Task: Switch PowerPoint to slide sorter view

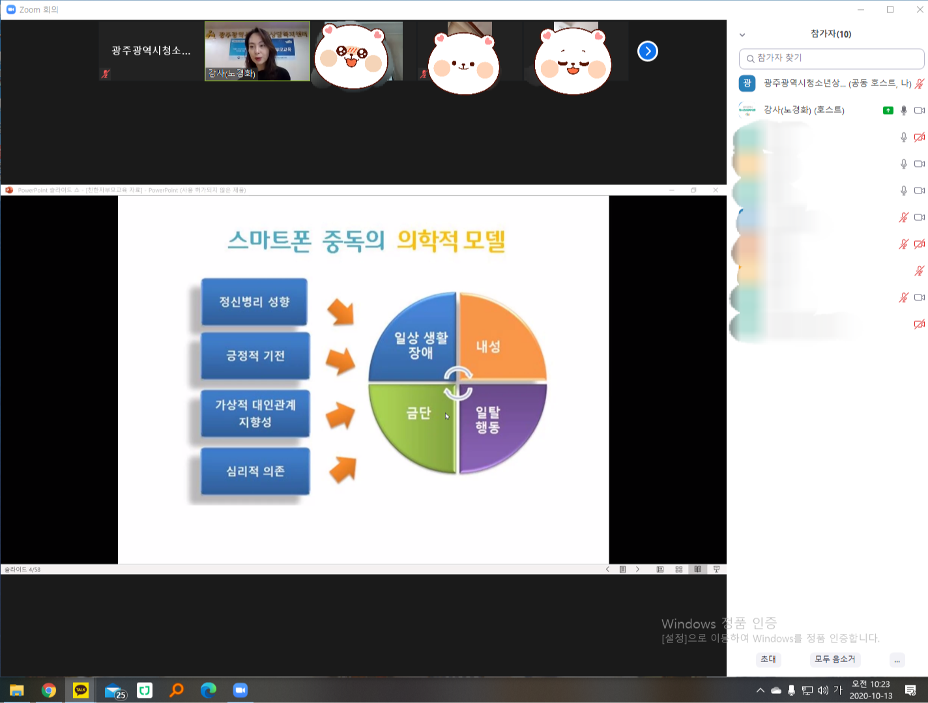Action: (678, 569)
